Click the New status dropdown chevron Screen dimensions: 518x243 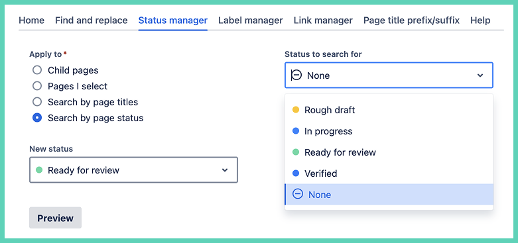point(225,170)
